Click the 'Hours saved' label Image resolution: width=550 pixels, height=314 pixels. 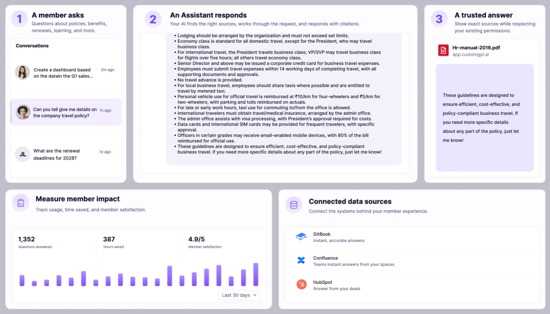113,247
